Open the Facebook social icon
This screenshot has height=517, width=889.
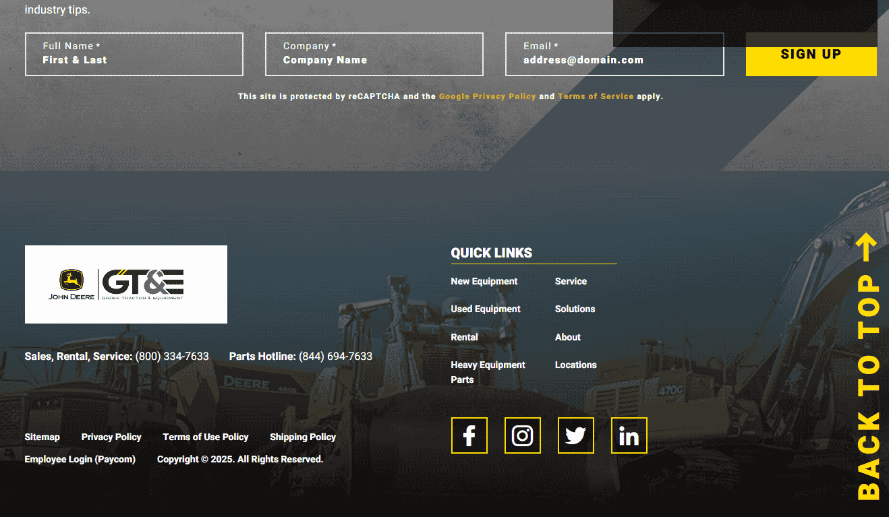pos(469,435)
